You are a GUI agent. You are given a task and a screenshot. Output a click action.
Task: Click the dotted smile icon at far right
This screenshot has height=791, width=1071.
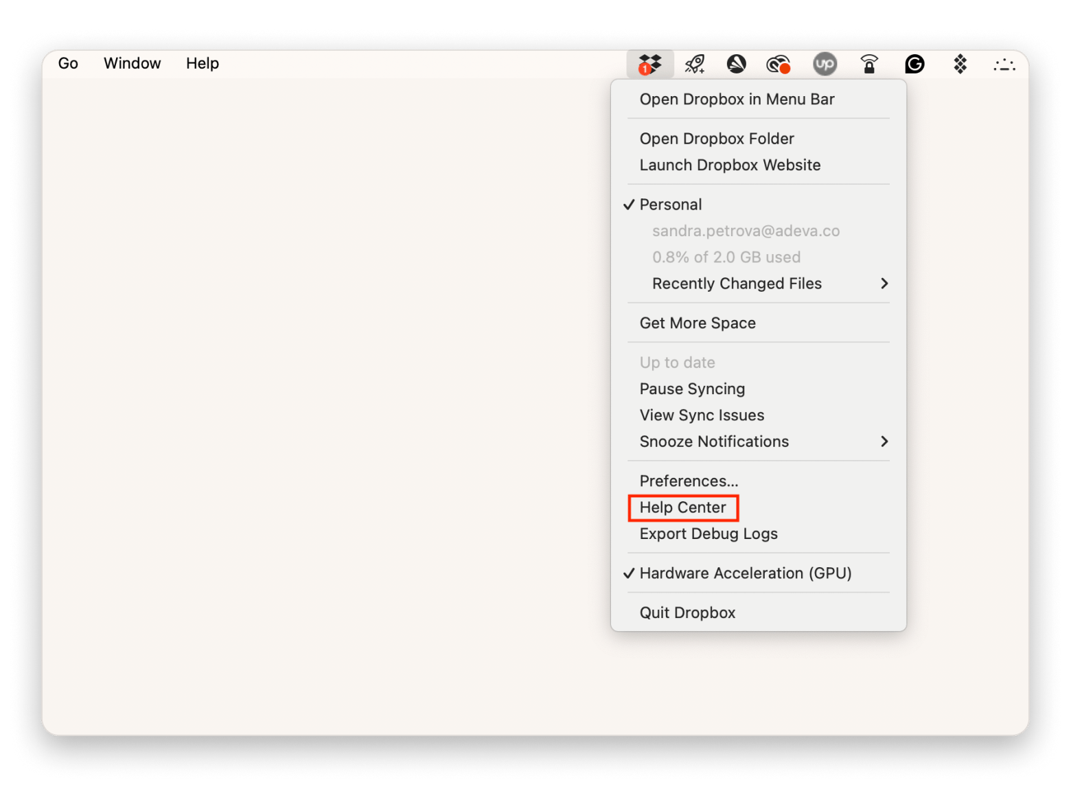point(1004,65)
